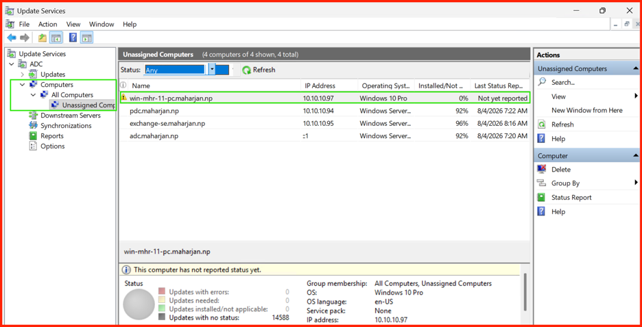This screenshot has height=327, width=642.
Task: Open the Window menu
Action: pos(102,24)
